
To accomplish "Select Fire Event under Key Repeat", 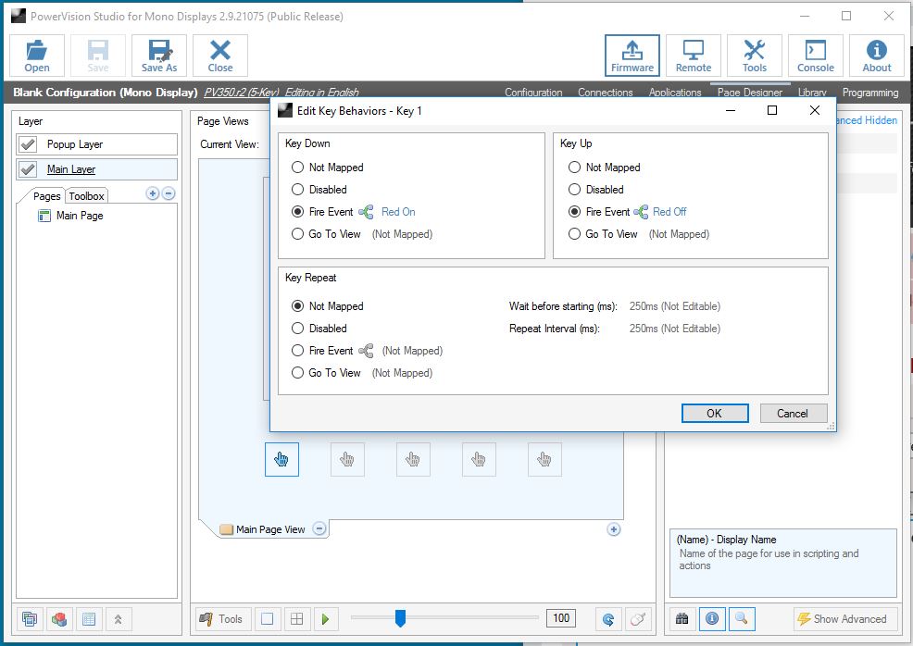I will [x=298, y=351].
